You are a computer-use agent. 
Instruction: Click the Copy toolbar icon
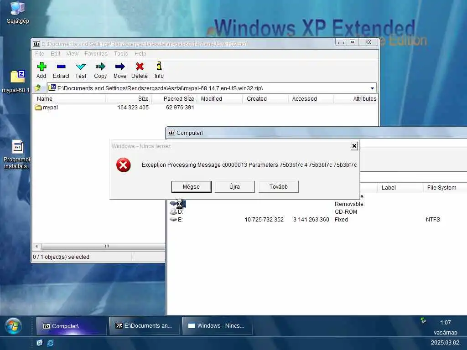coord(100,70)
